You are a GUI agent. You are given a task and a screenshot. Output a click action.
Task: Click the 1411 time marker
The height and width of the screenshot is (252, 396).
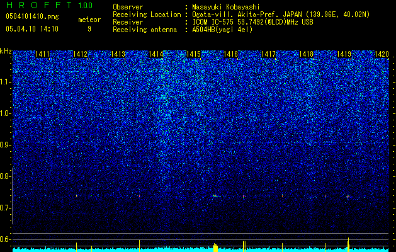pyautogui.click(x=42, y=54)
